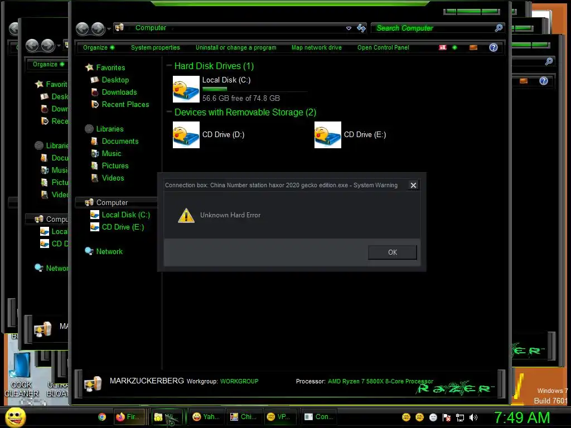Open the Organize menu in the front window
The width and height of the screenshot is (571, 428).
(99, 48)
